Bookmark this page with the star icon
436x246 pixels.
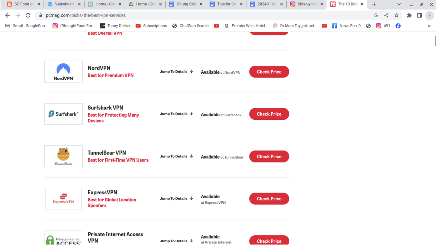tap(397, 15)
